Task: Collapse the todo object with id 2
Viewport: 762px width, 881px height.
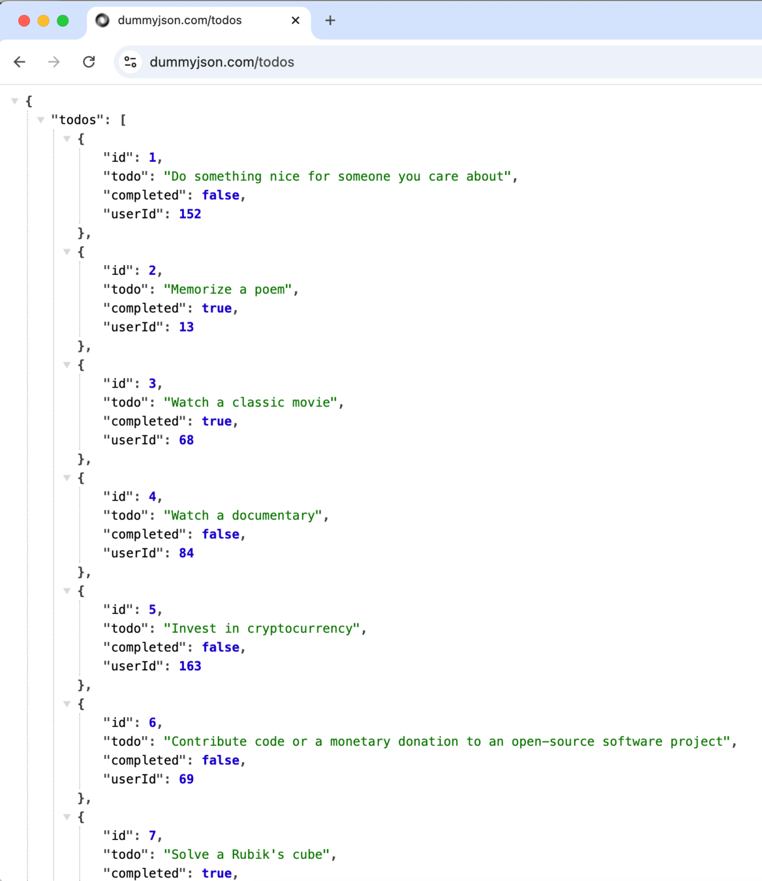Action: (67, 252)
